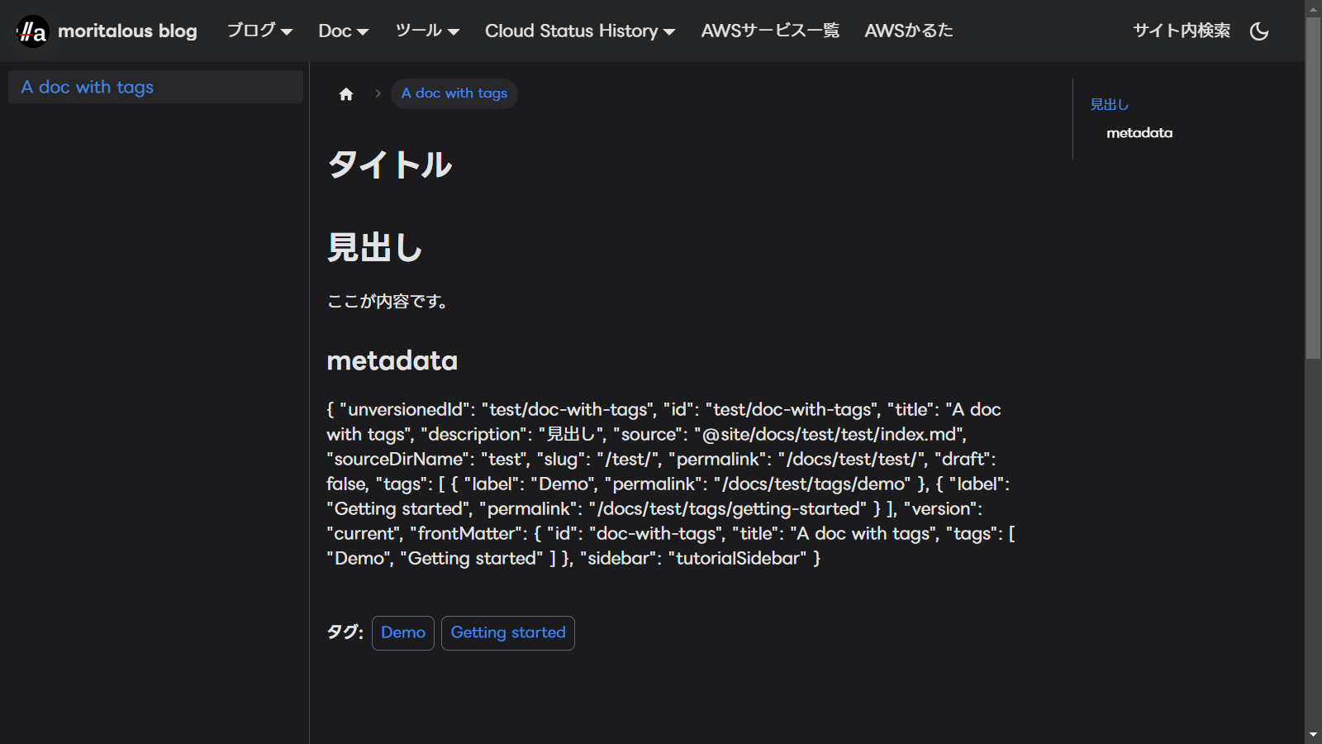The width and height of the screenshot is (1322, 744).
Task: Jump to 見出し in table of contents
Action: pos(1109,104)
